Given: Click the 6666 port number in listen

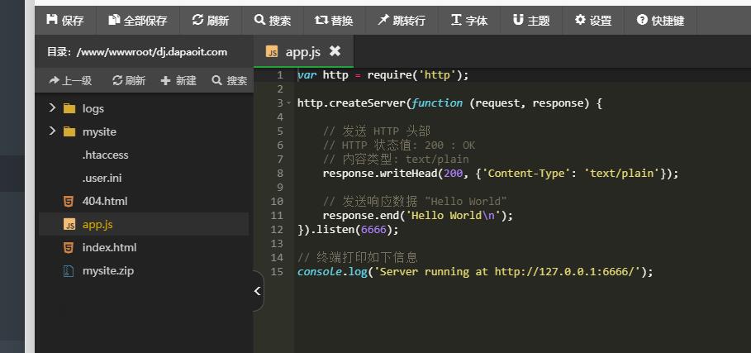Looking at the screenshot, I should 373,229.
